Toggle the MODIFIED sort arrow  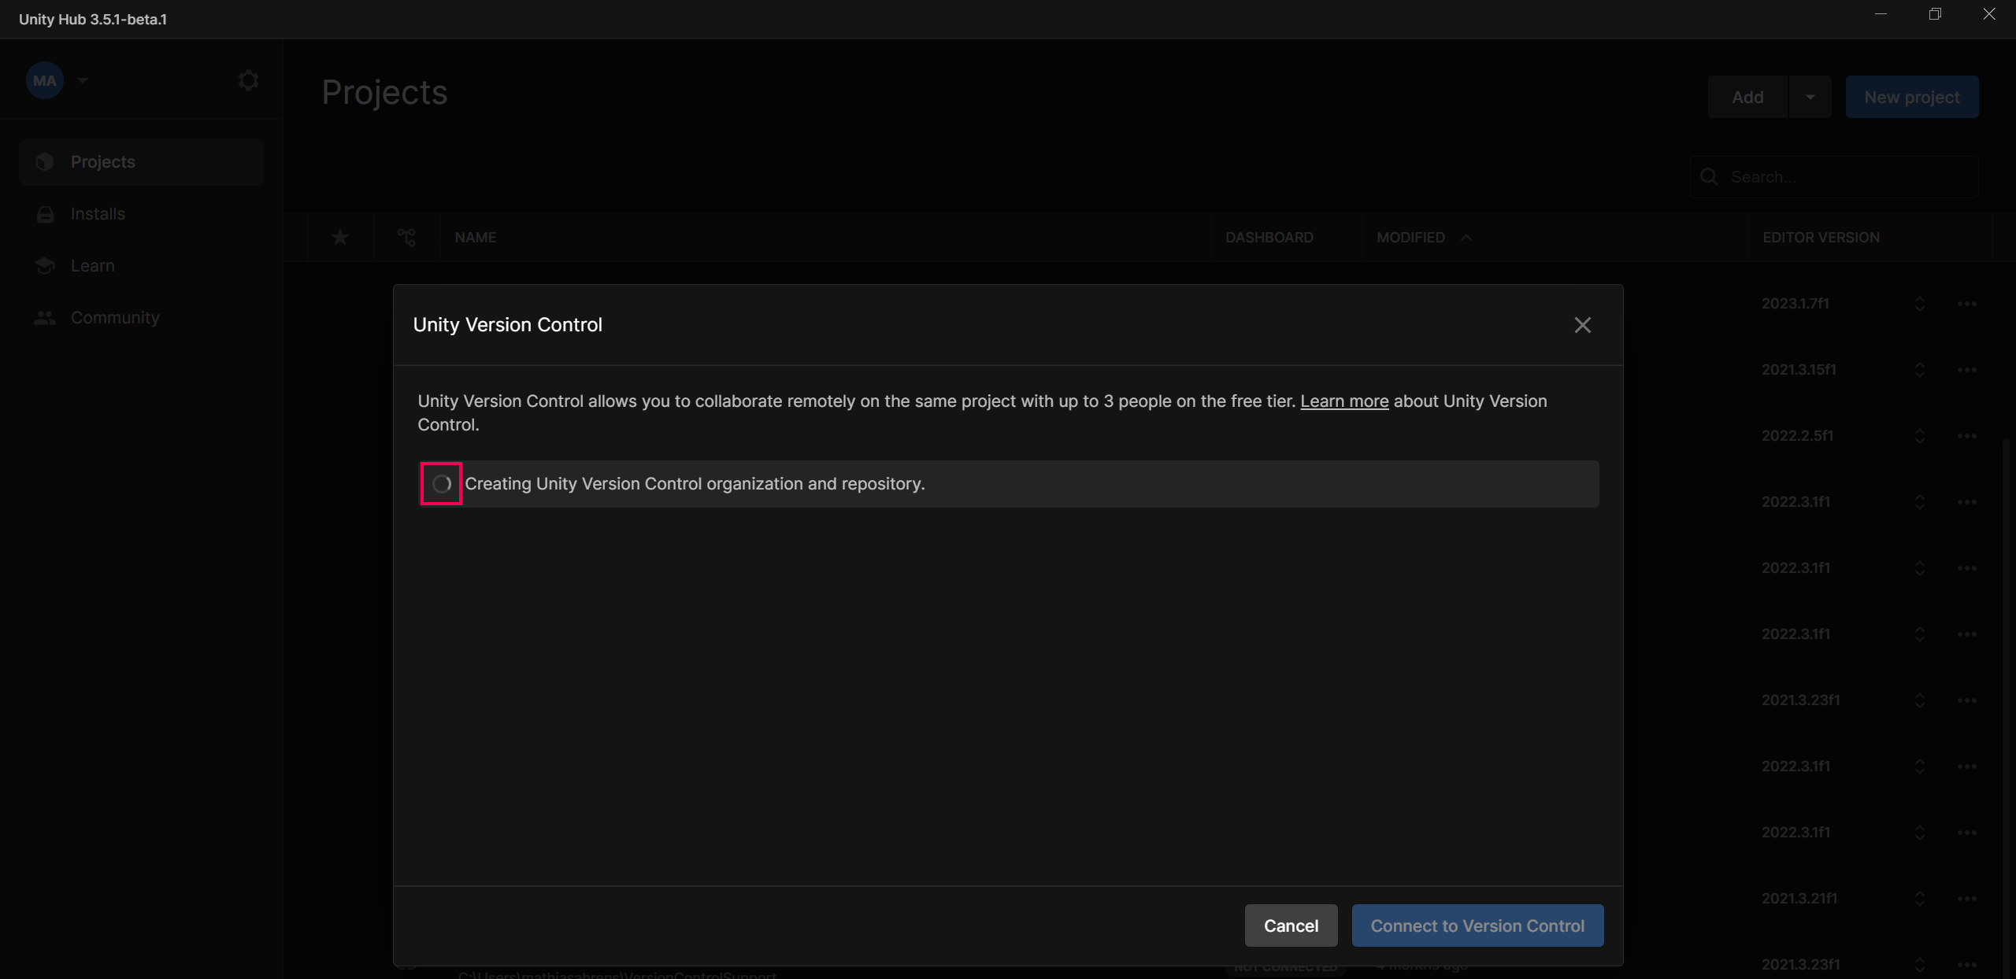click(x=1466, y=237)
